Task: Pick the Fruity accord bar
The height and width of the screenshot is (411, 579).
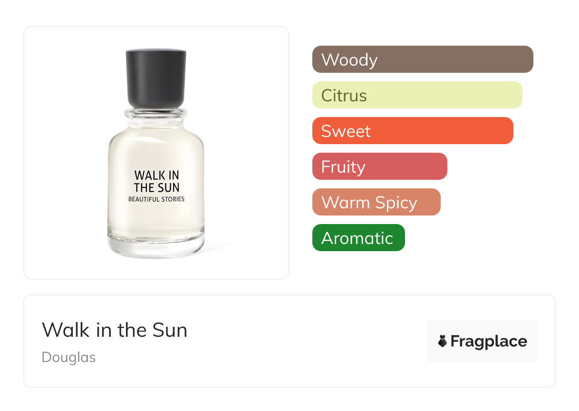Action: [379, 166]
